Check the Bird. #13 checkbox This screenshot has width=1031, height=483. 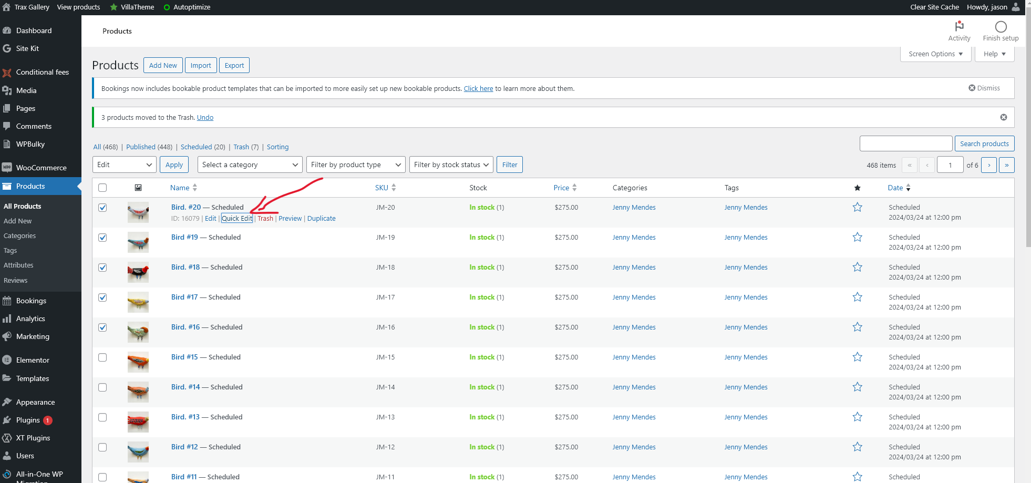click(102, 417)
